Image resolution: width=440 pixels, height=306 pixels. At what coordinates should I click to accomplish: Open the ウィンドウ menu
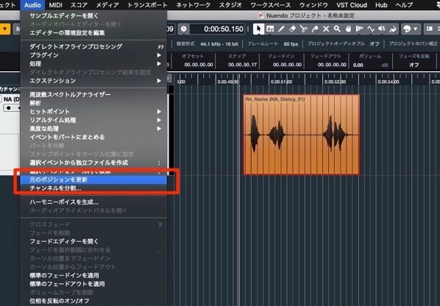(313, 5)
